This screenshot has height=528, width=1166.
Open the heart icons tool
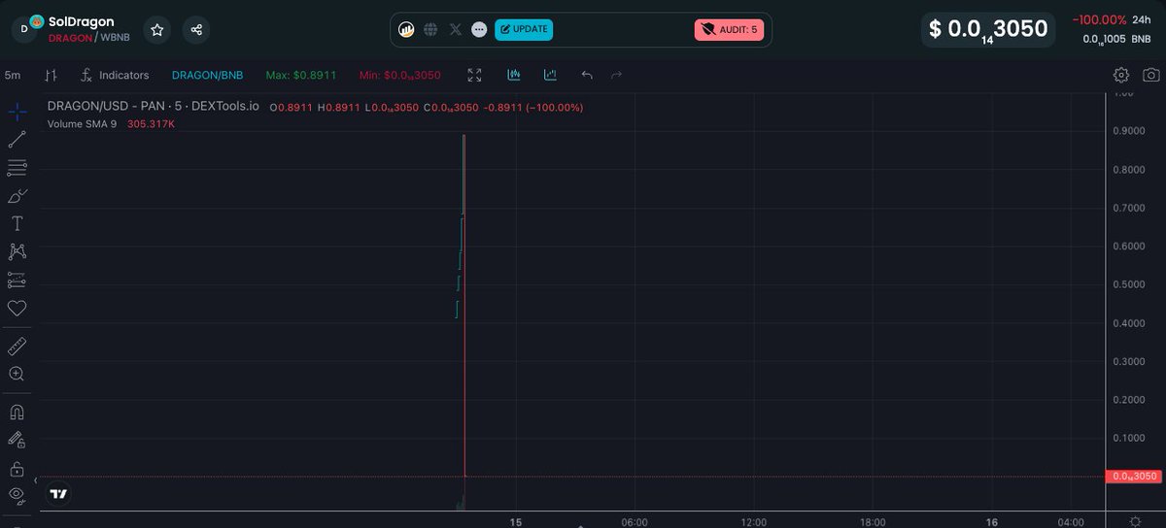click(x=17, y=309)
